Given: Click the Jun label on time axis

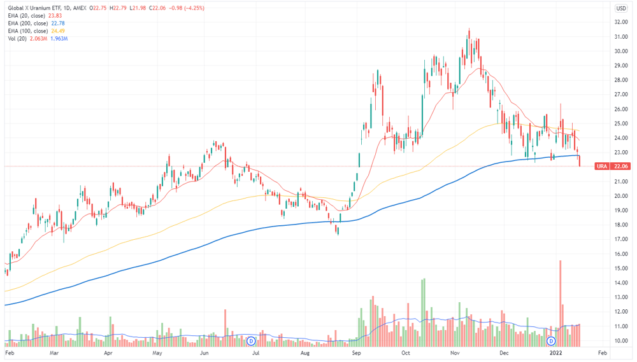Looking at the screenshot, I should click(x=204, y=353).
